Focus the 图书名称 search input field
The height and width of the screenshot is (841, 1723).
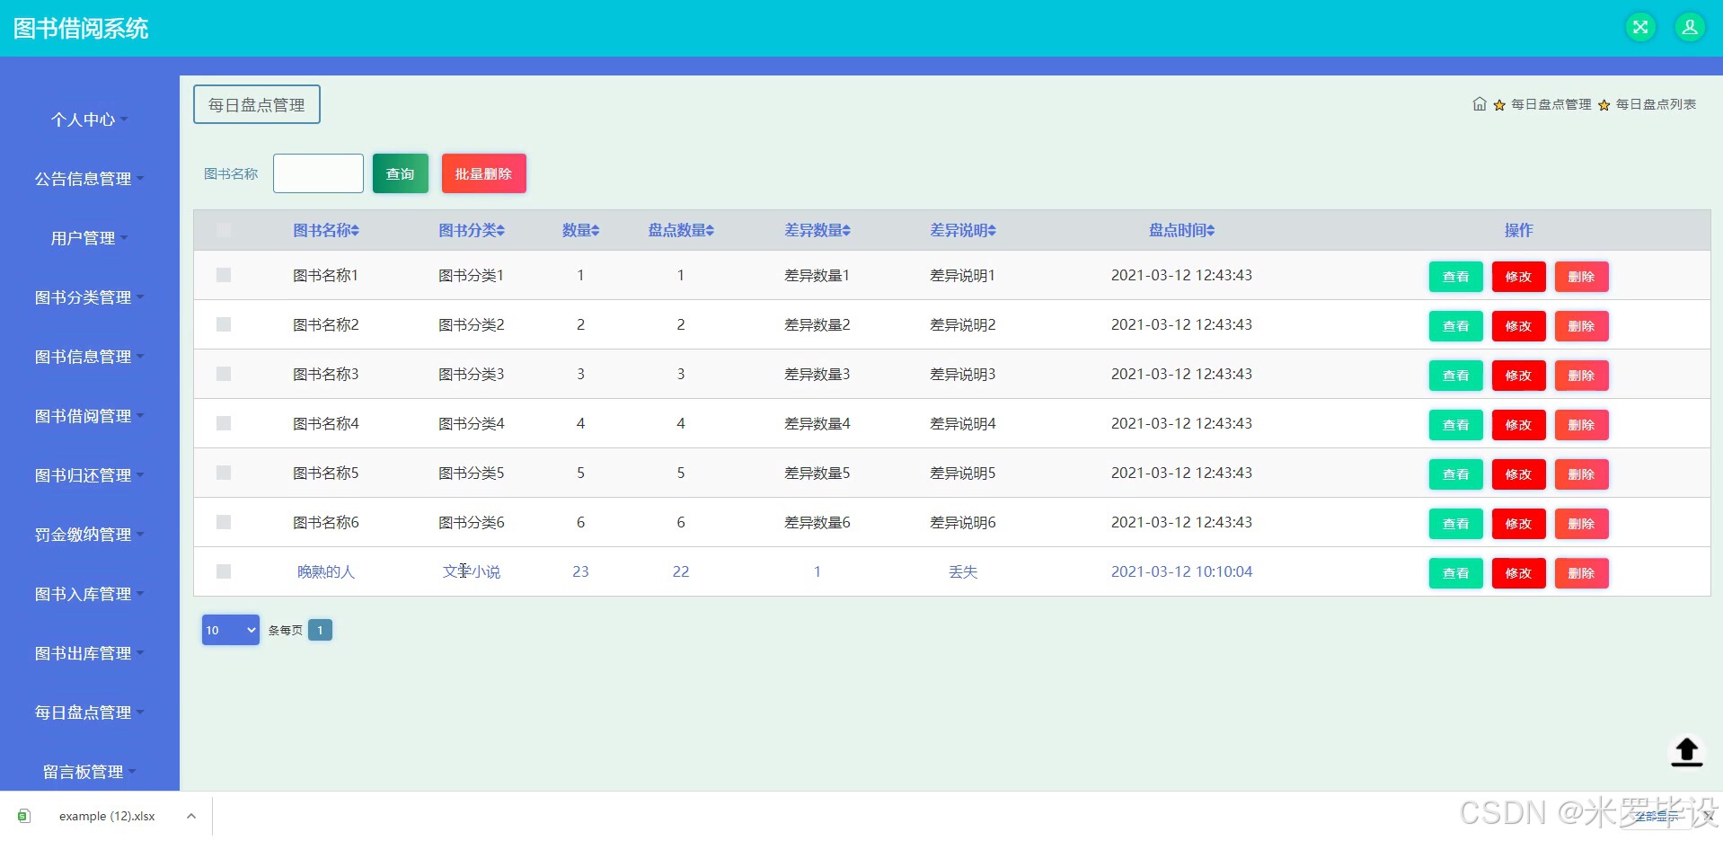318,173
